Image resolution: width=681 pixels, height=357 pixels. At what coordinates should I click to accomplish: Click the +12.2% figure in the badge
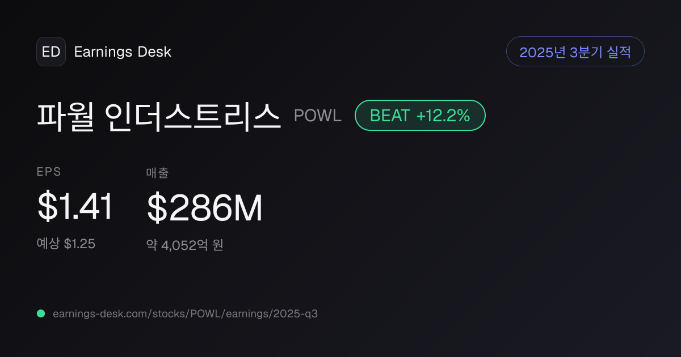443,116
